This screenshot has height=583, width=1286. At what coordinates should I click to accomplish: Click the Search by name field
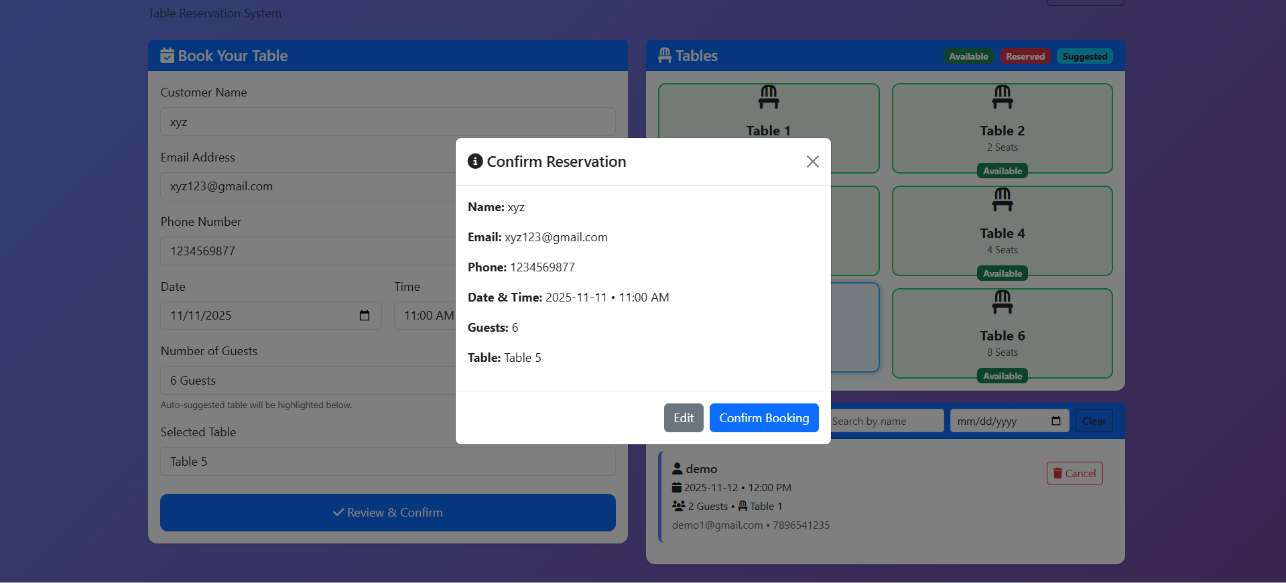point(887,421)
